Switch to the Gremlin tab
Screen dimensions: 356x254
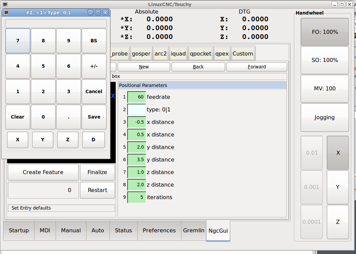point(194,231)
